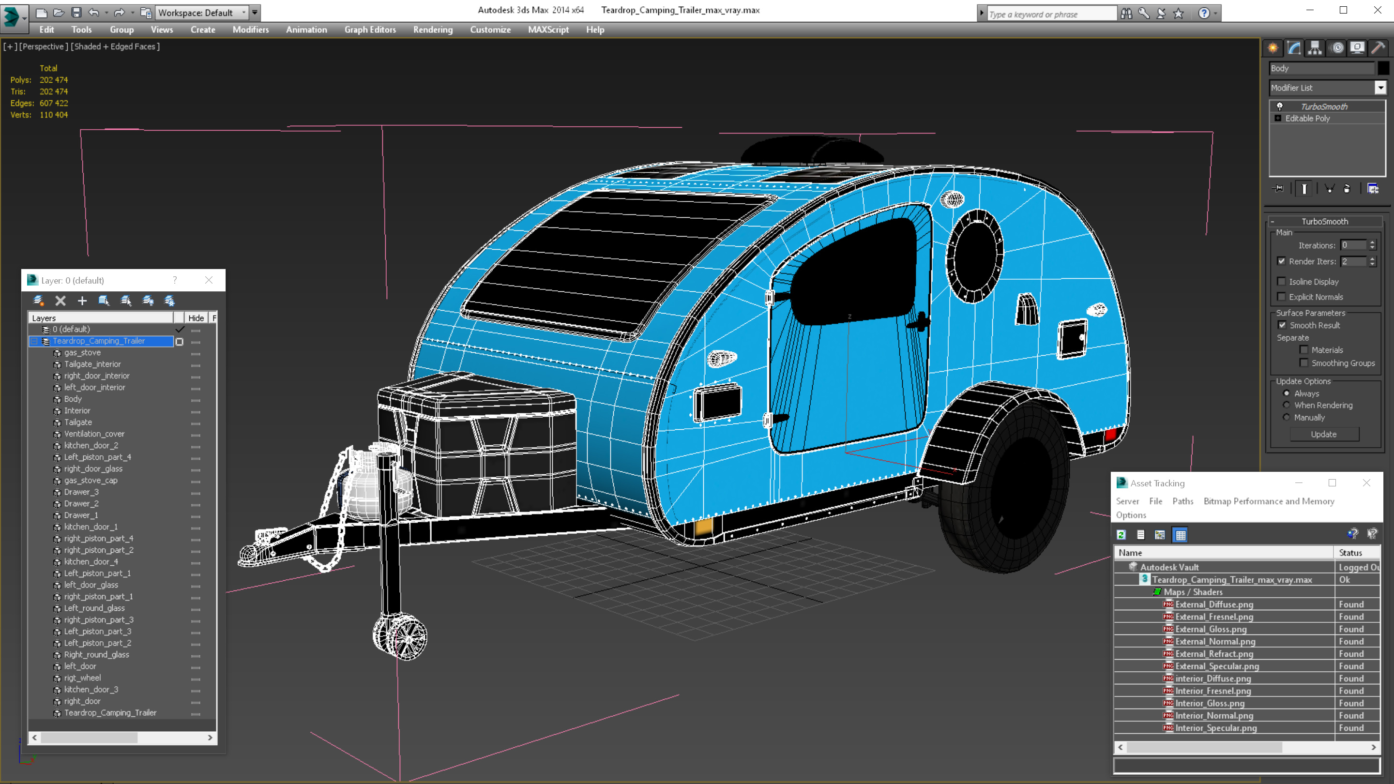Click the Update button in TurboSmooth rollout
The height and width of the screenshot is (784, 1394).
[x=1324, y=434]
